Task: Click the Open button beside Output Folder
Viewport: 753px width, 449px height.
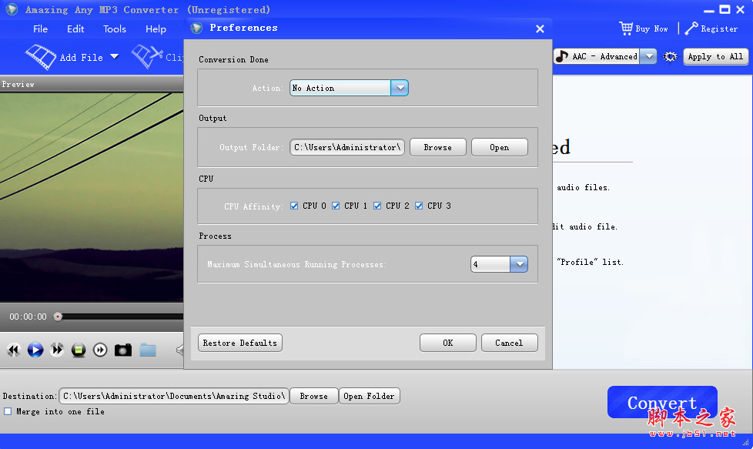Action: (500, 147)
